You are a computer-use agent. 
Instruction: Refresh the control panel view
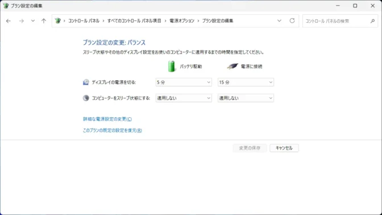[292, 20]
